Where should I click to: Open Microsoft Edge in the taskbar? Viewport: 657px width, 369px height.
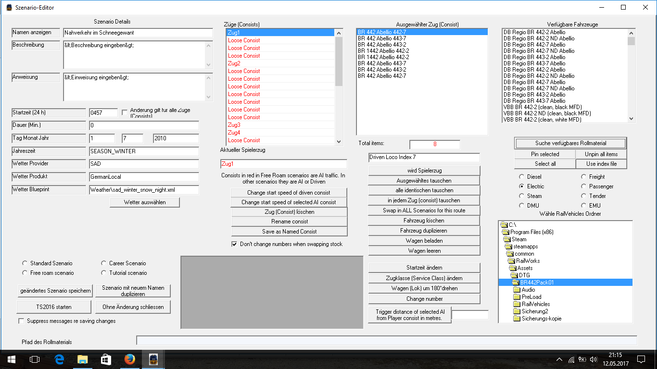click(x=59, y=359)
